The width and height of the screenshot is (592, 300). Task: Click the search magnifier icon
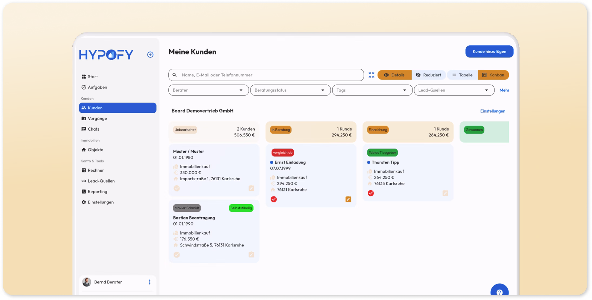pos(175,75)
